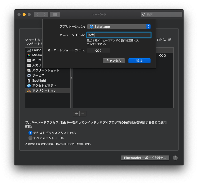
Task: Click the サービス gear icon
Action: pos(29,76)
